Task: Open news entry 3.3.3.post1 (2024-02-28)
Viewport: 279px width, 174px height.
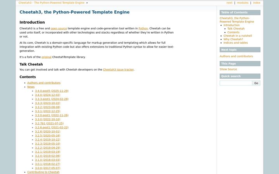Action: pos(52,99)
